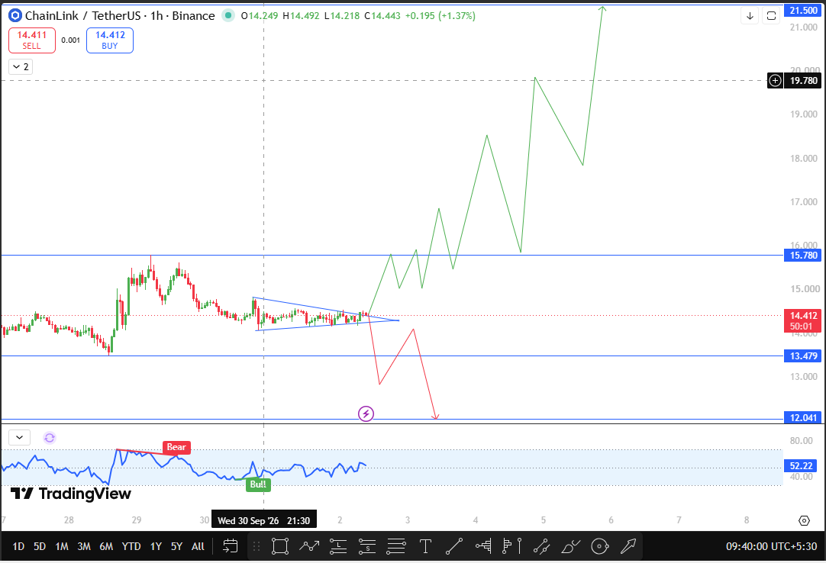
Task: Click the chart settings gear icon
Action: pyautogui.click(x=804, y=520)
